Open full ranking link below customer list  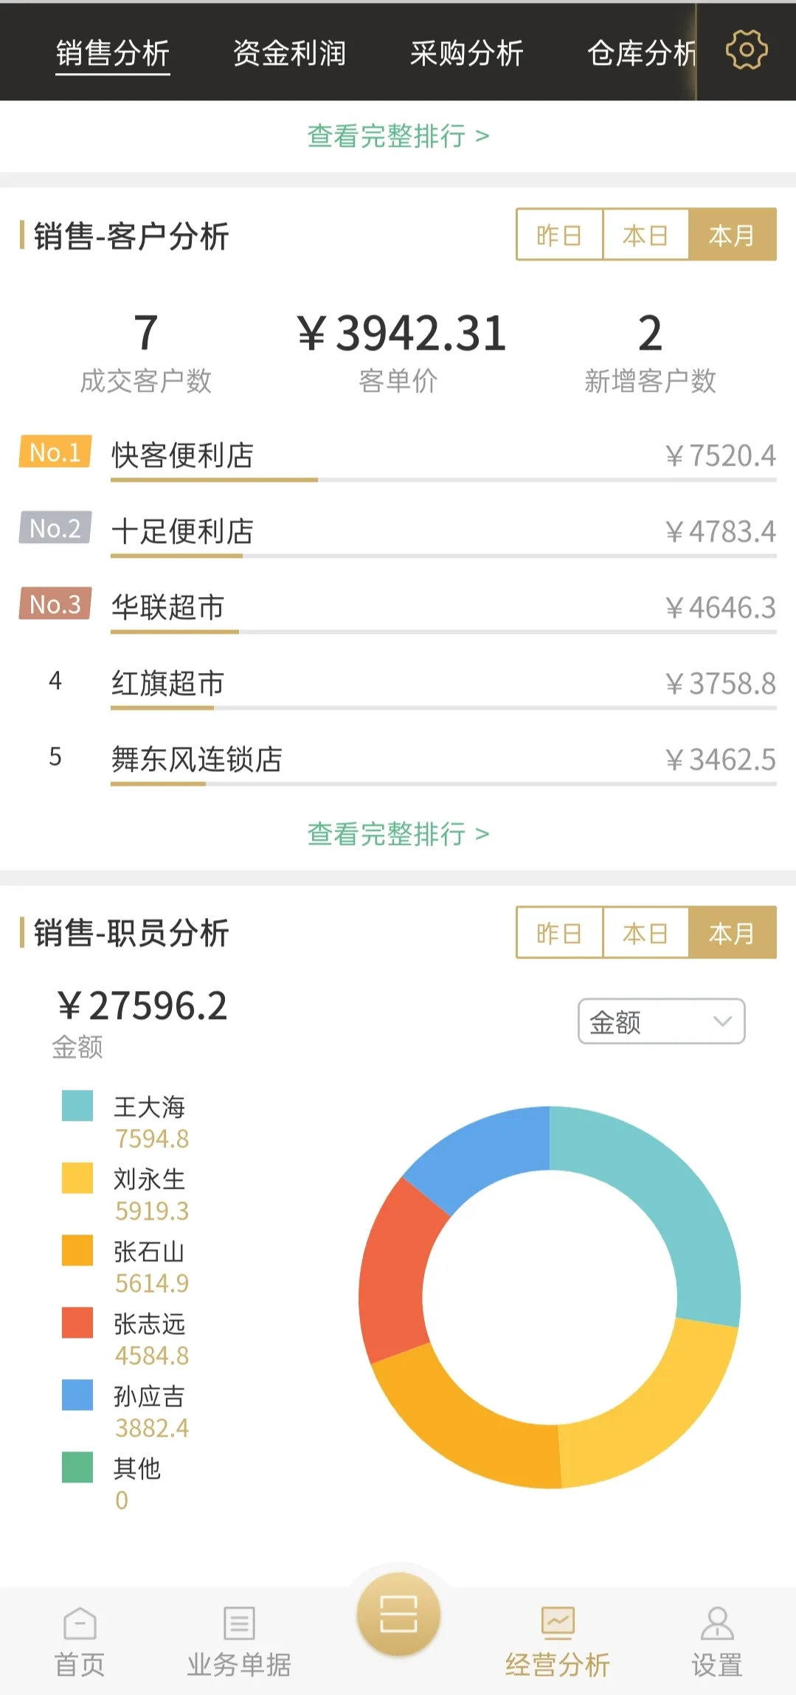pyautogui.click(x=398, y=835)
